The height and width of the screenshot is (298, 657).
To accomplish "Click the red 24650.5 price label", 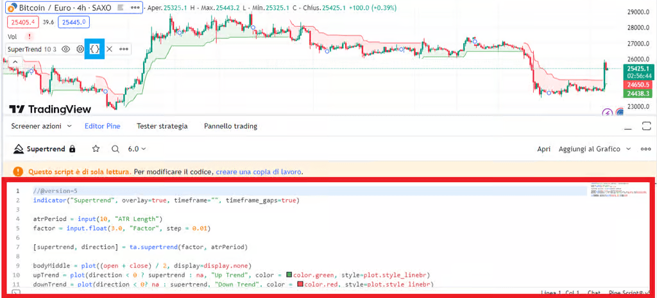I will coord(638,85).
